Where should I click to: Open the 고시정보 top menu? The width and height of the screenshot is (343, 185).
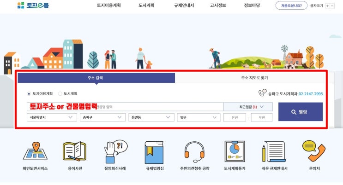pyautogui.click(x=218, y=6)
